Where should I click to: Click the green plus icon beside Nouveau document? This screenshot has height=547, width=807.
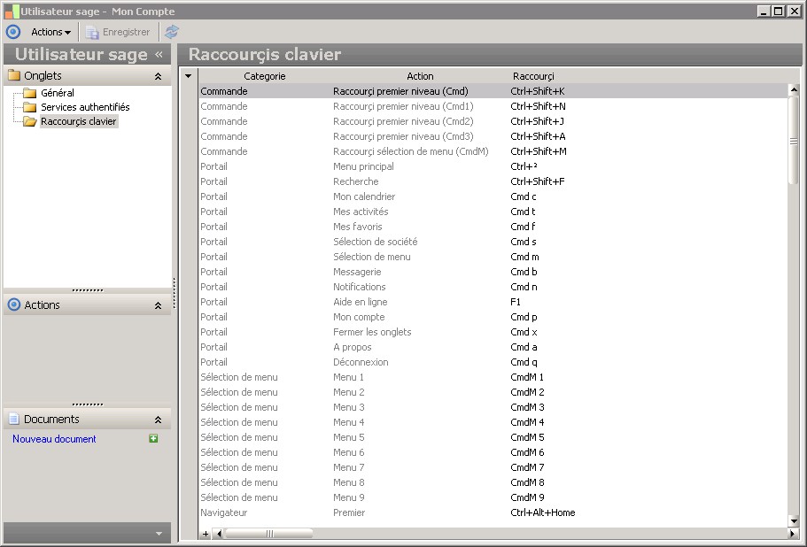[x=153, y=438]
